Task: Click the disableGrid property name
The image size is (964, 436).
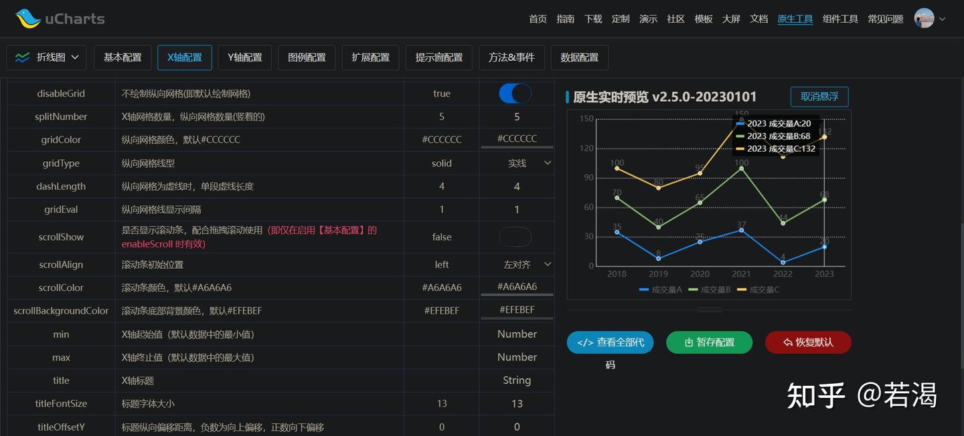Action: 61,94
